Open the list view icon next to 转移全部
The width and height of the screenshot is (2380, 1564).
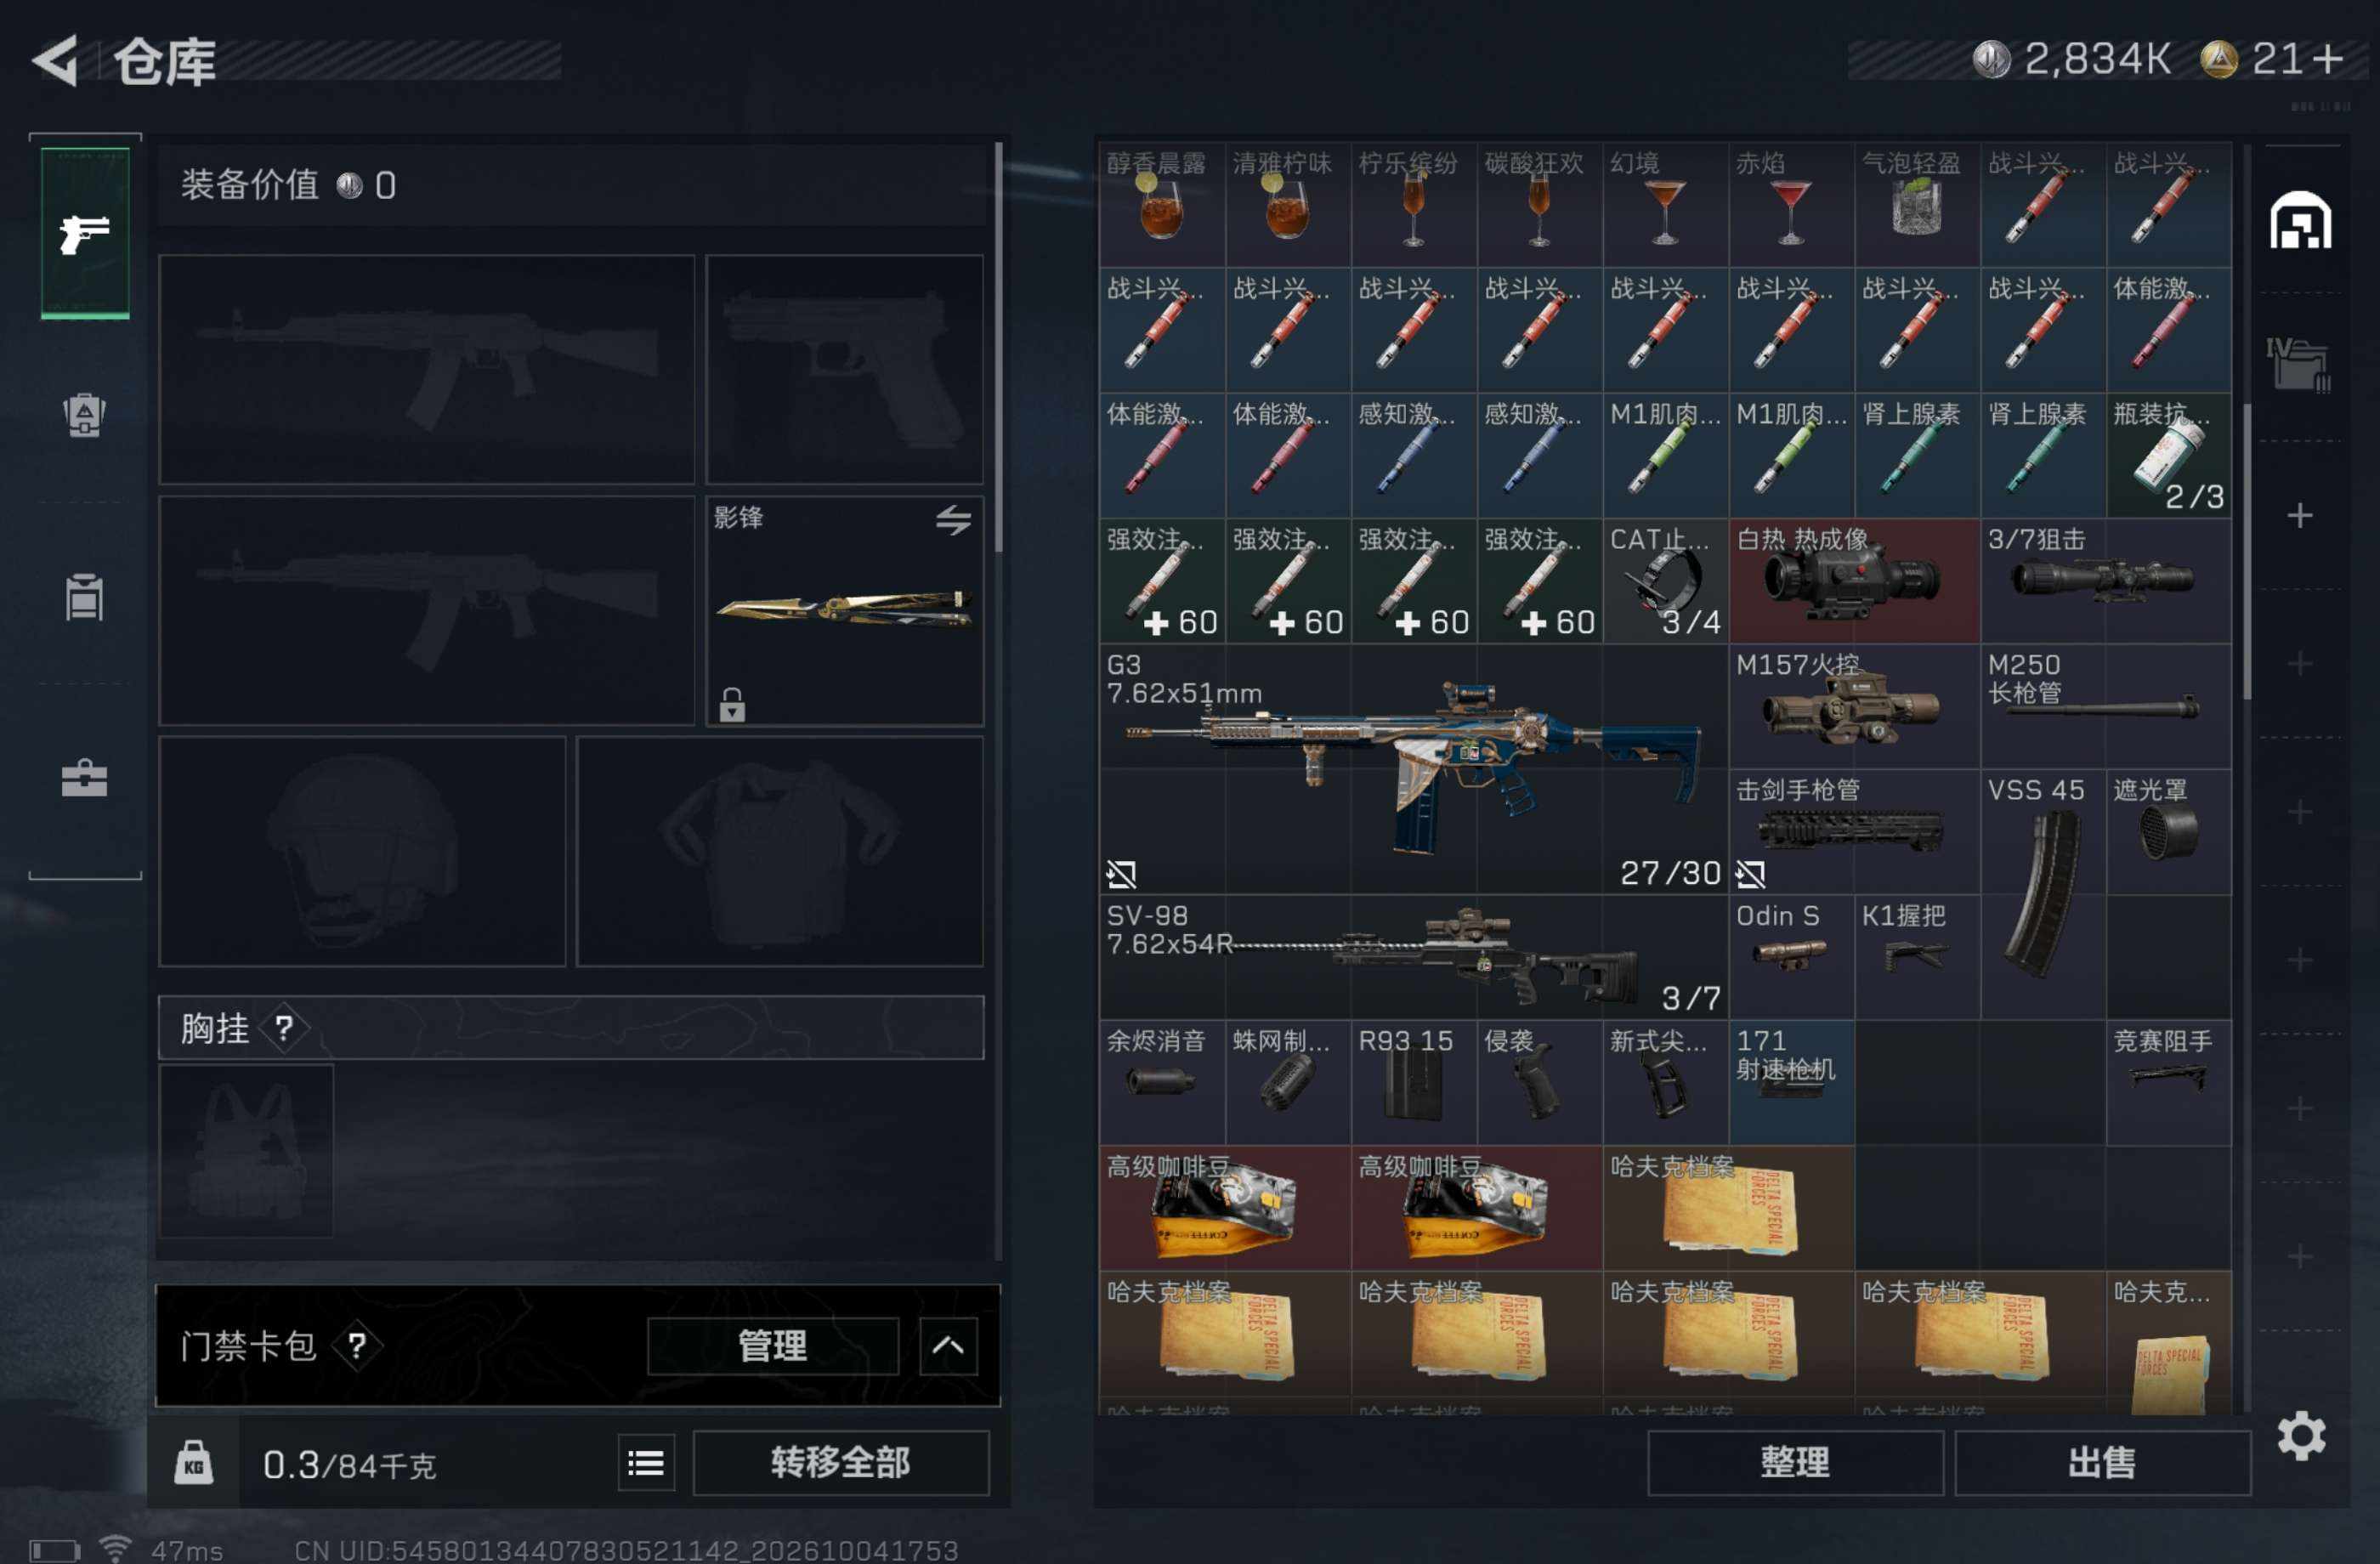pyautogui.click(x=646, y=1463)
